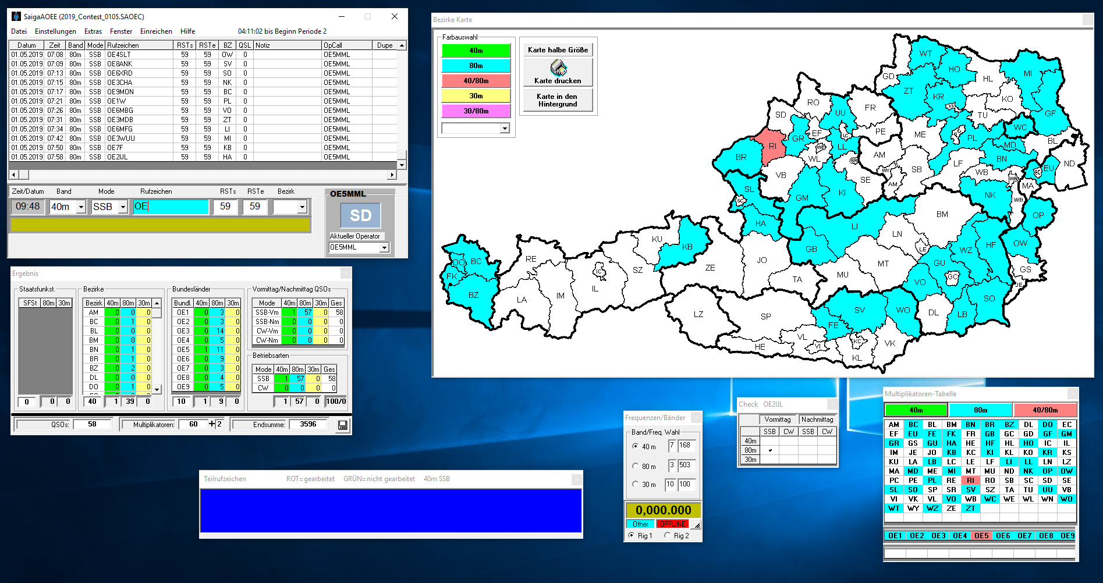Close the Multiplikatoren-Tabelle panel

pyautogui.click(x=1072, y=394)
